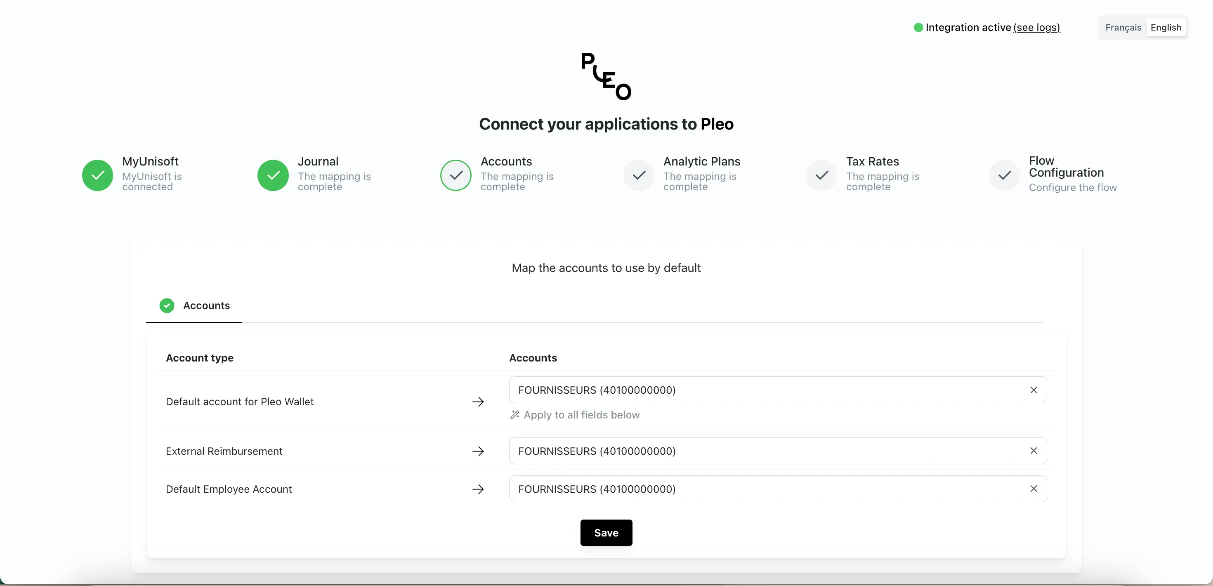Open the Analytic Plans step icon

click(639, 175)
